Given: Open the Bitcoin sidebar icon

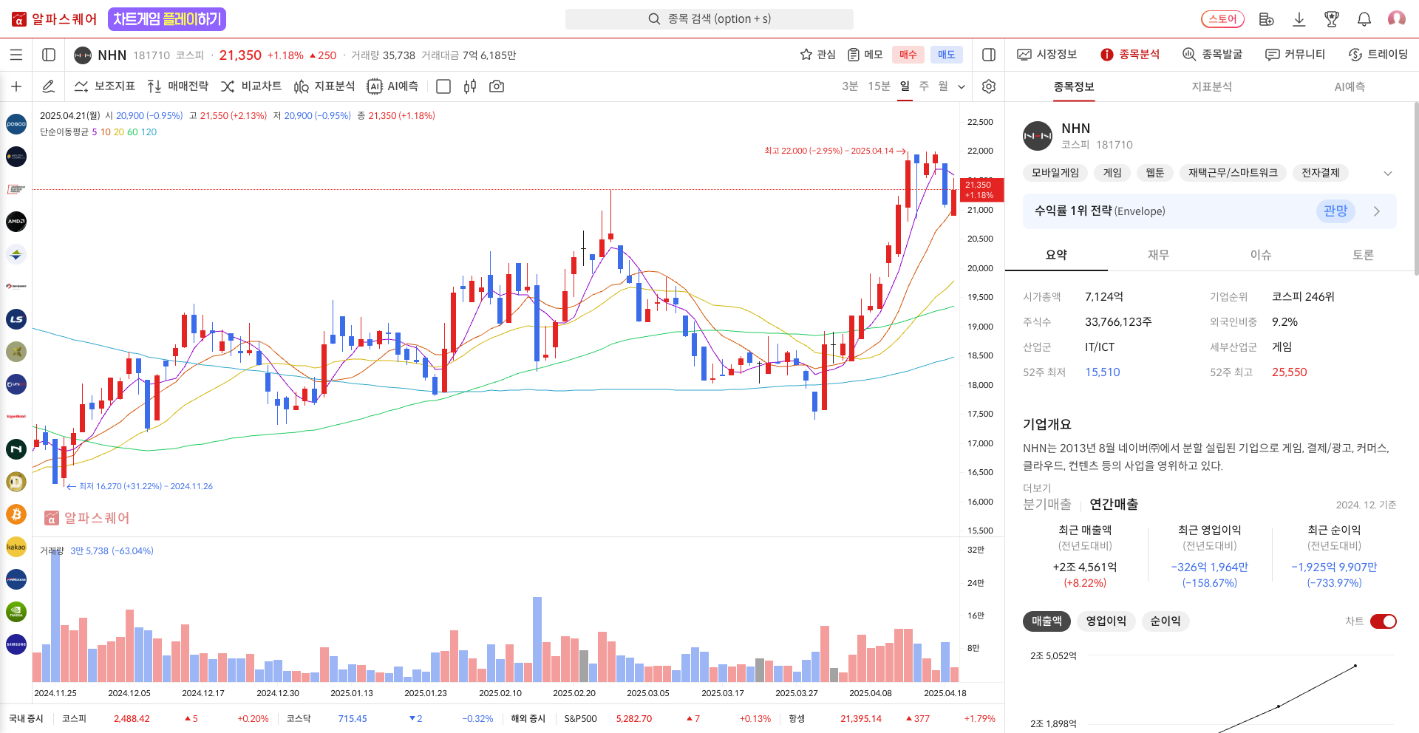Looking at the screenshot, I should 16,514.
